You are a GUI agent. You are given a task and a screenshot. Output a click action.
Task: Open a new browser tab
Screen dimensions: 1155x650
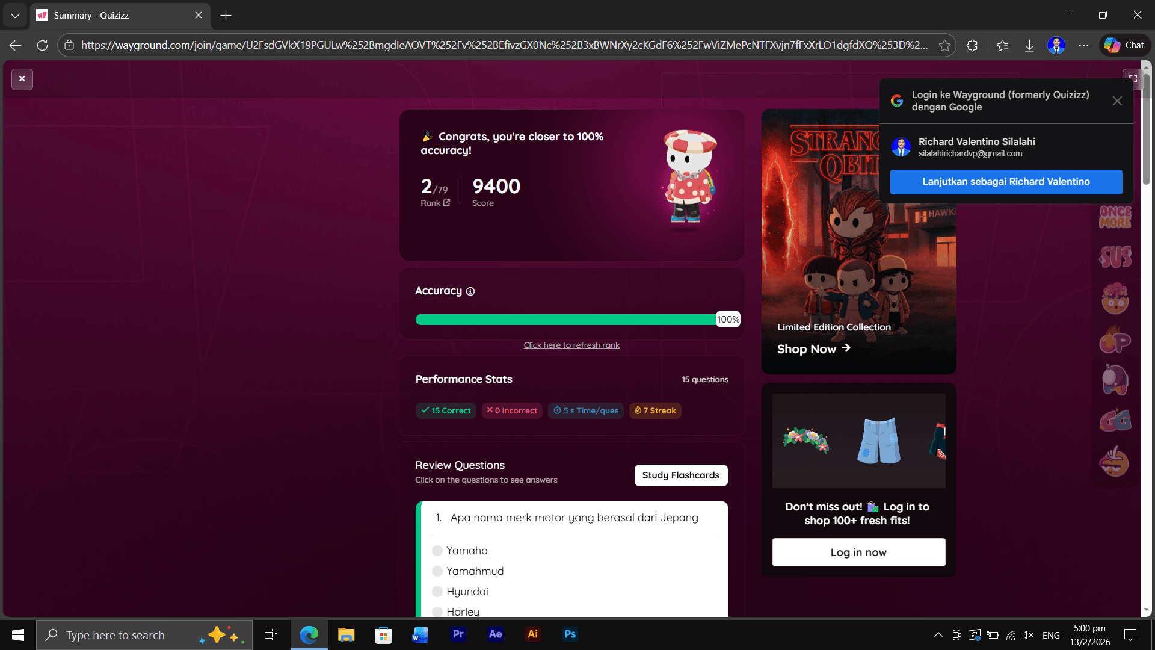point(226,16)
